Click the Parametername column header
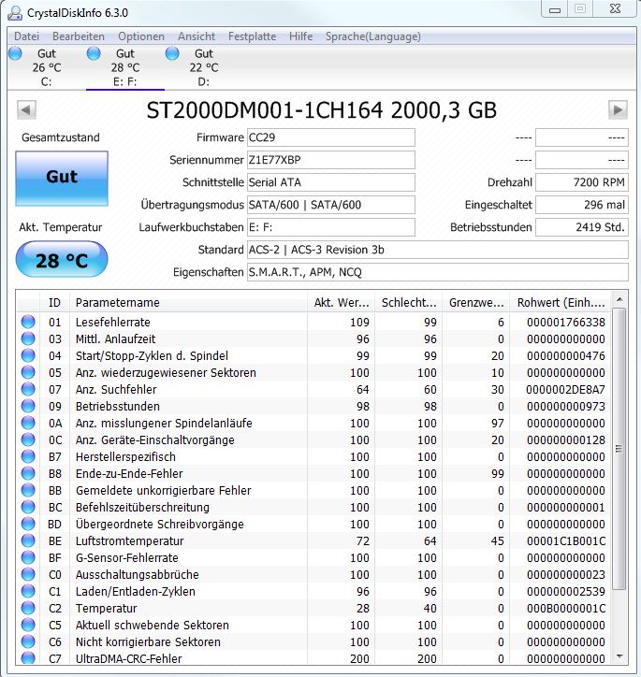This screenshot has height=677, width=641. 188,302
